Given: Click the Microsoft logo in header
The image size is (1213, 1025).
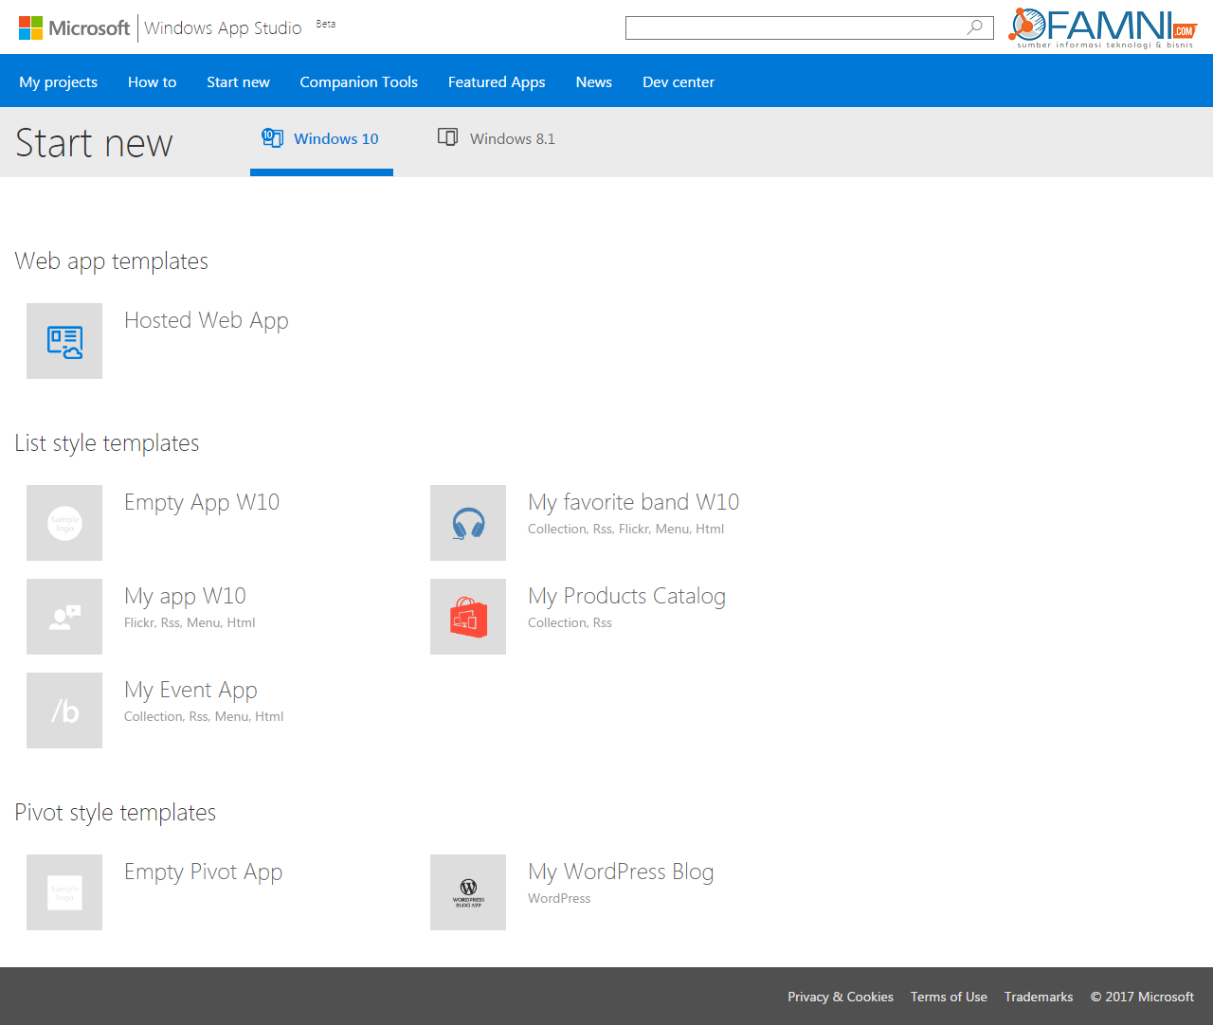Looking at the screenshot, I should point(74,28).
